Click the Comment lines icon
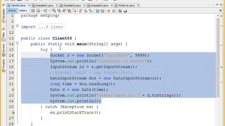The width and height of the screenshot is (225, 126). [120, 11]
